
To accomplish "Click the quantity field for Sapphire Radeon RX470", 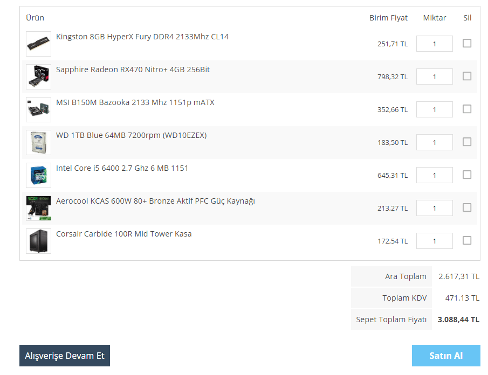I will coord(435,77).
